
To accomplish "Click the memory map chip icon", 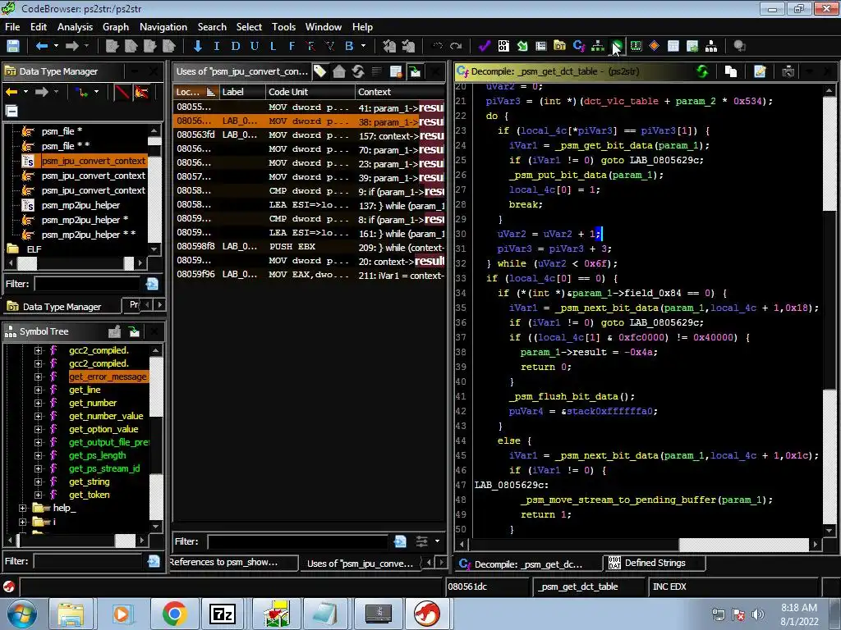I will click(636, 46).
